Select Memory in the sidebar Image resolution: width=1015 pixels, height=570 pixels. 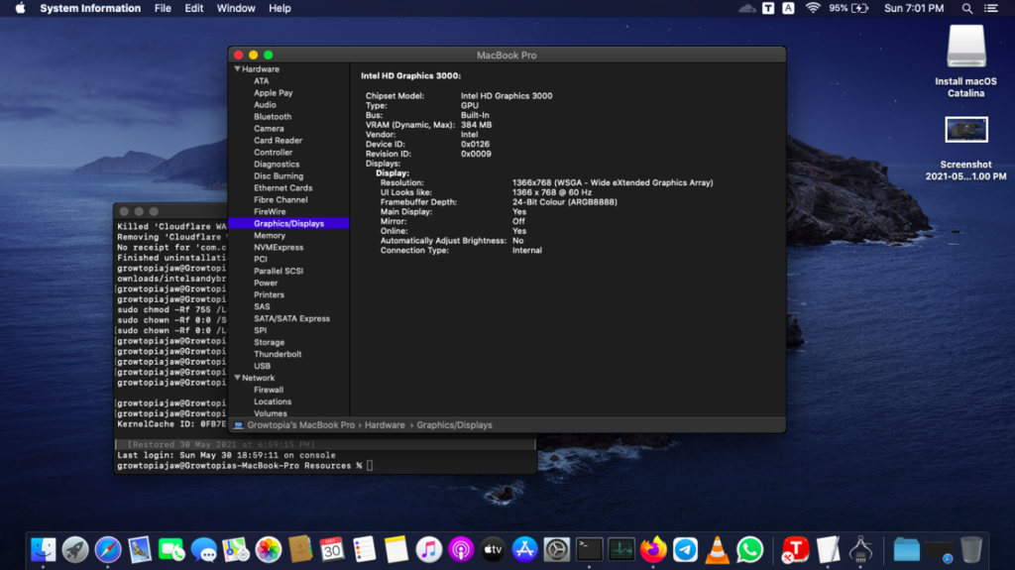270,235
